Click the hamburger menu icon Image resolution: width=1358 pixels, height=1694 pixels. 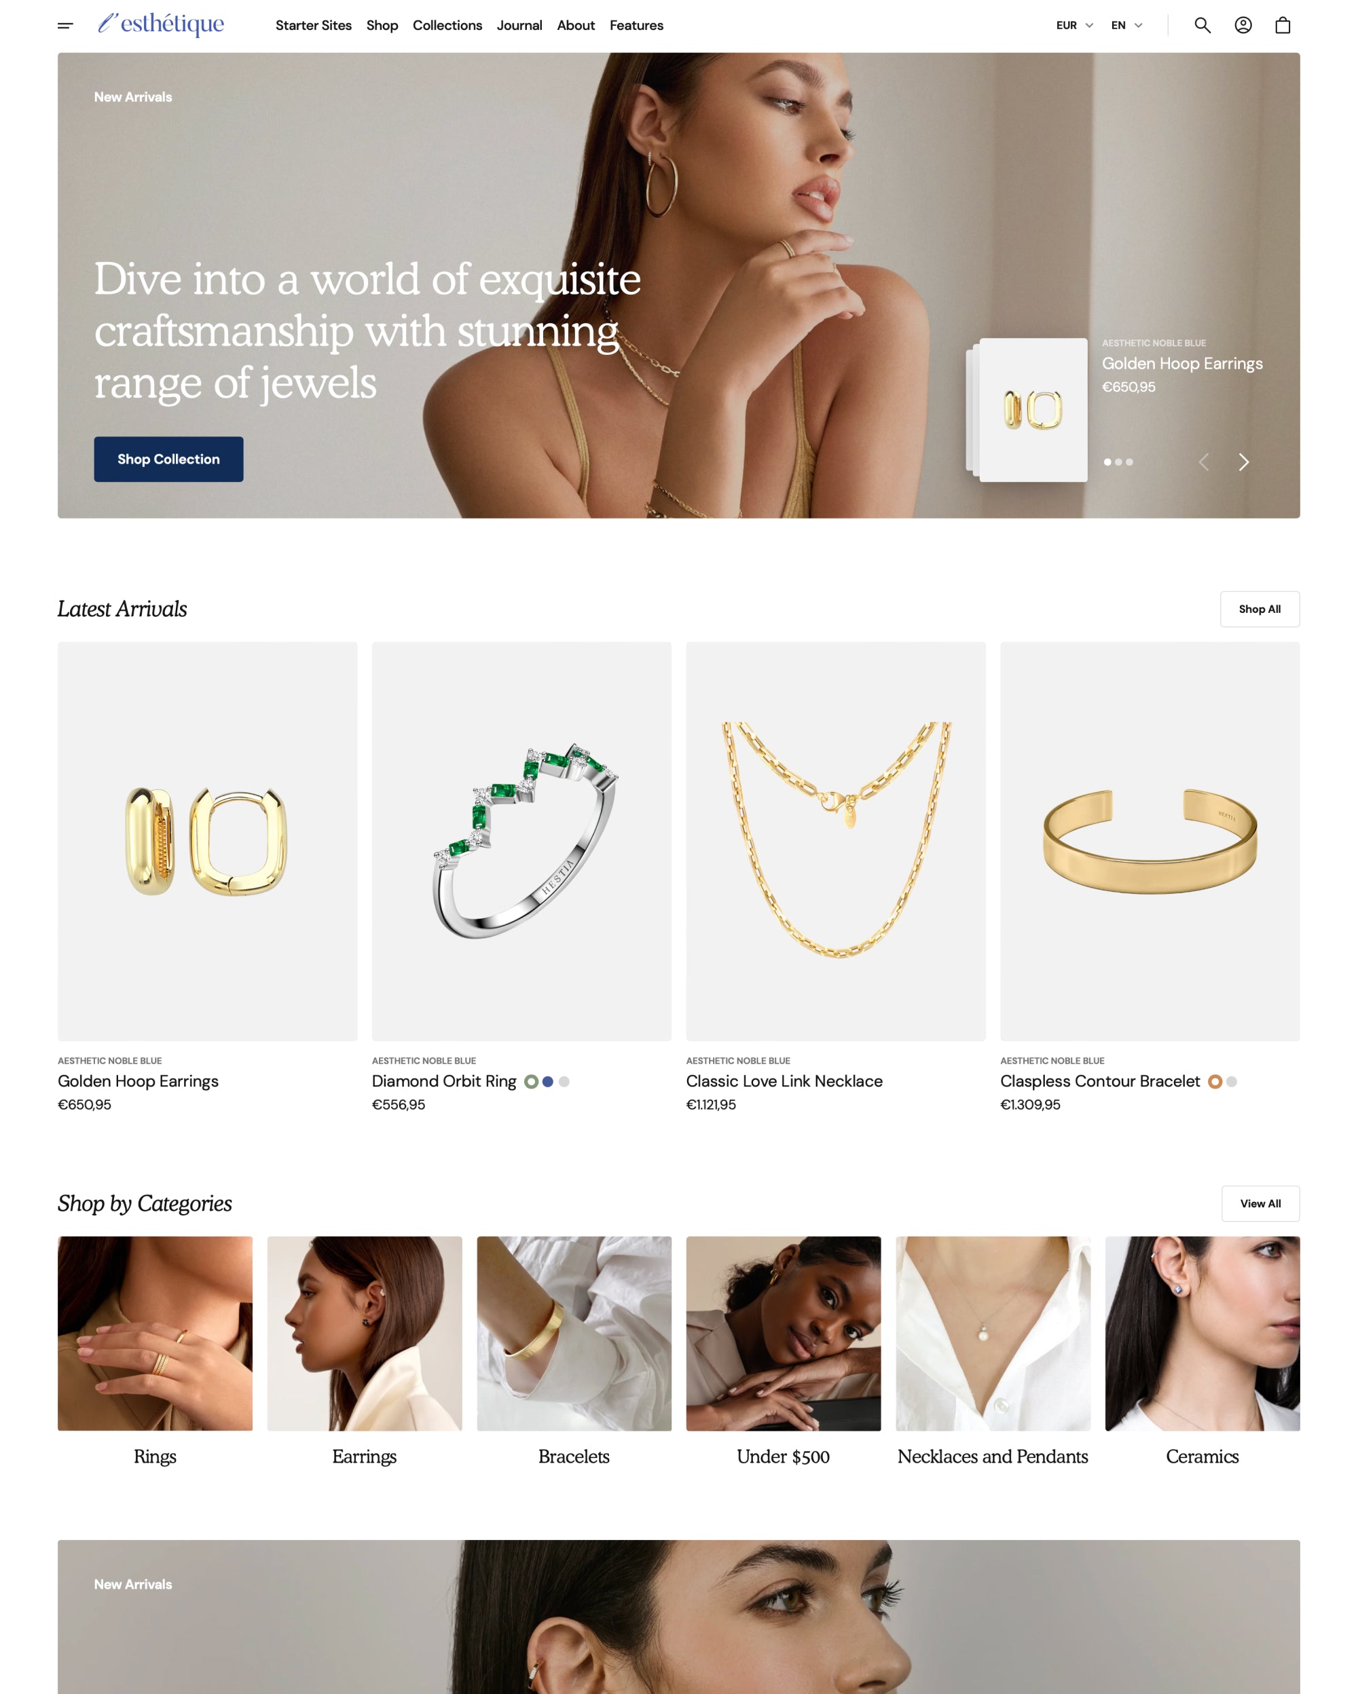65,25
